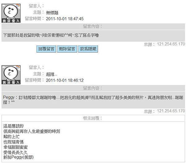The width and height of the screenshot is (186, 165).
Task: Click the 板主回覆 header
Action: pos(93,118)
